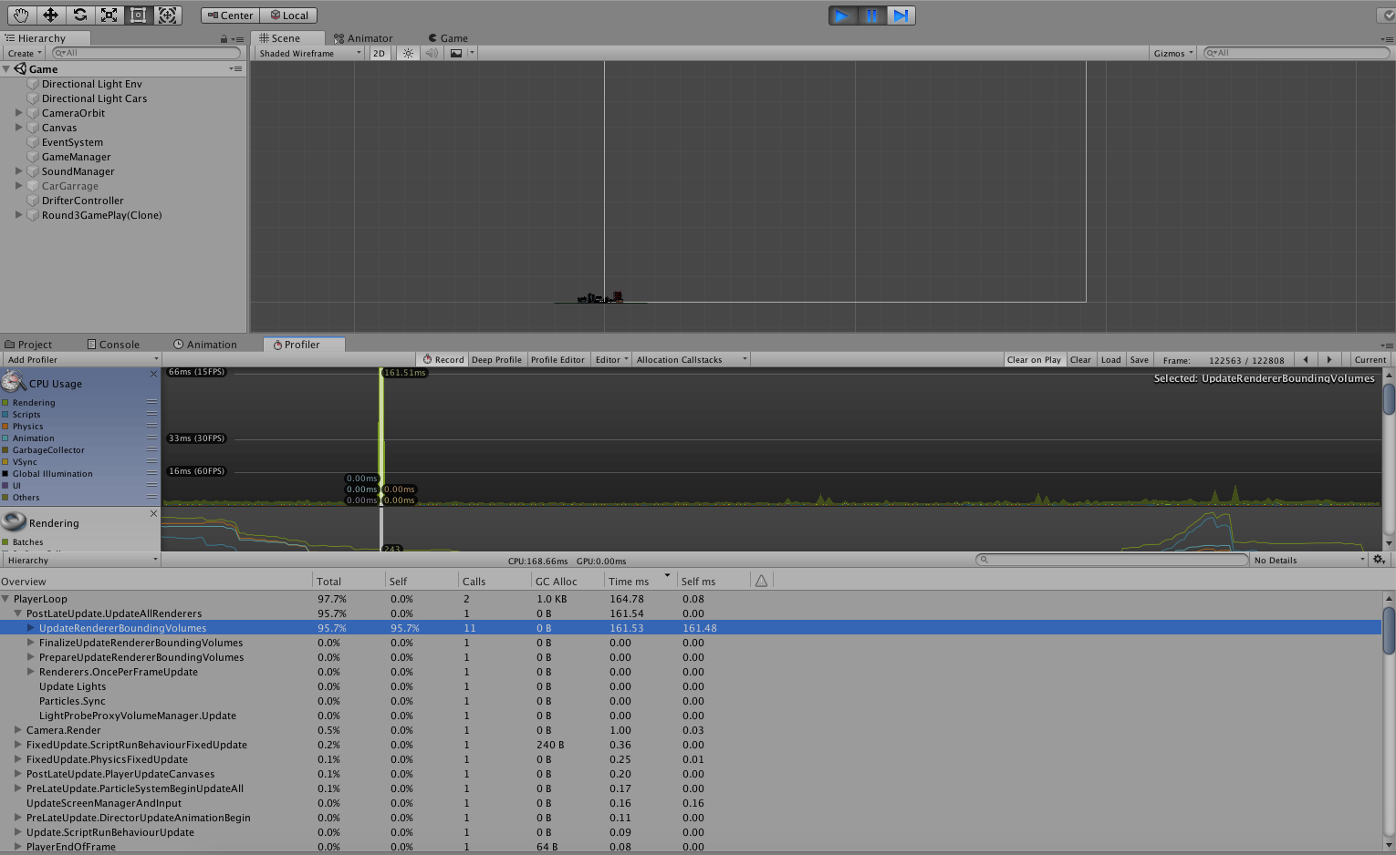Select the Rect transform tool
Image resolution: width=1396 pixels, height=855 pixels.
pyautogui.click(x=139, y=15)
